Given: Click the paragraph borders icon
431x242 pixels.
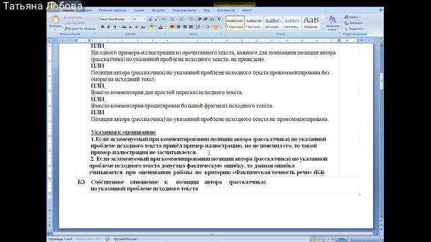Looking at the screenshot, I should 215,27.
